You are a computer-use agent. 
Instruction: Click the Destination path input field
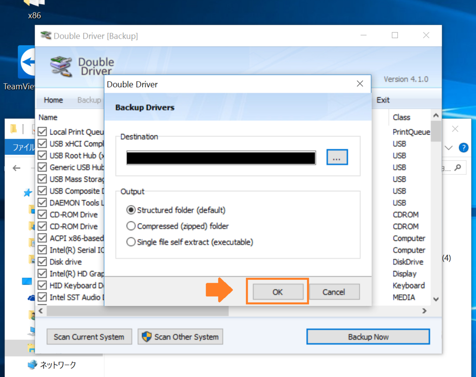coord(221,158)
